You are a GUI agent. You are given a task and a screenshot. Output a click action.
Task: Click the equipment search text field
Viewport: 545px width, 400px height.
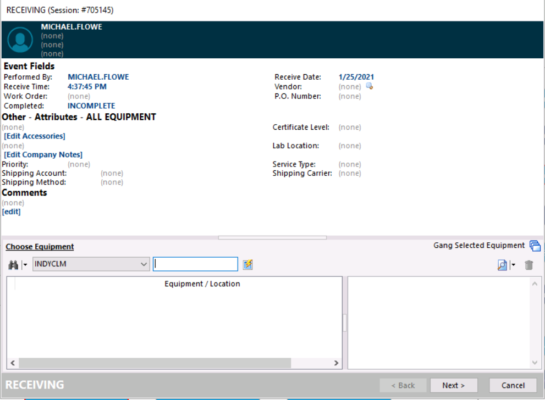195,264
